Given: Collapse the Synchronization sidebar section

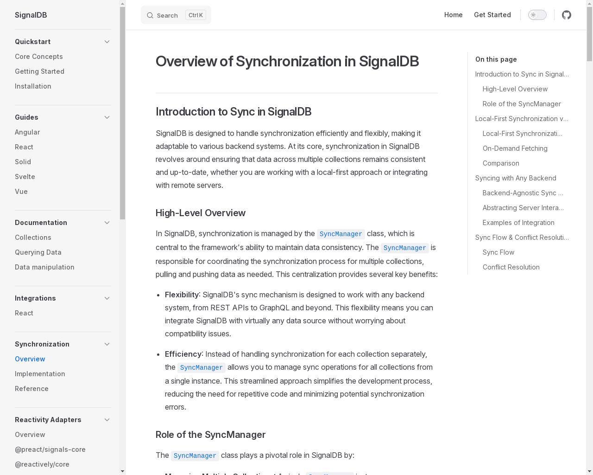Looking at the screenshot, I should pos(107,344).
